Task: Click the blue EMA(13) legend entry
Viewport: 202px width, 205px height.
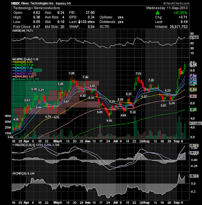Action: [x=23, y=71]
